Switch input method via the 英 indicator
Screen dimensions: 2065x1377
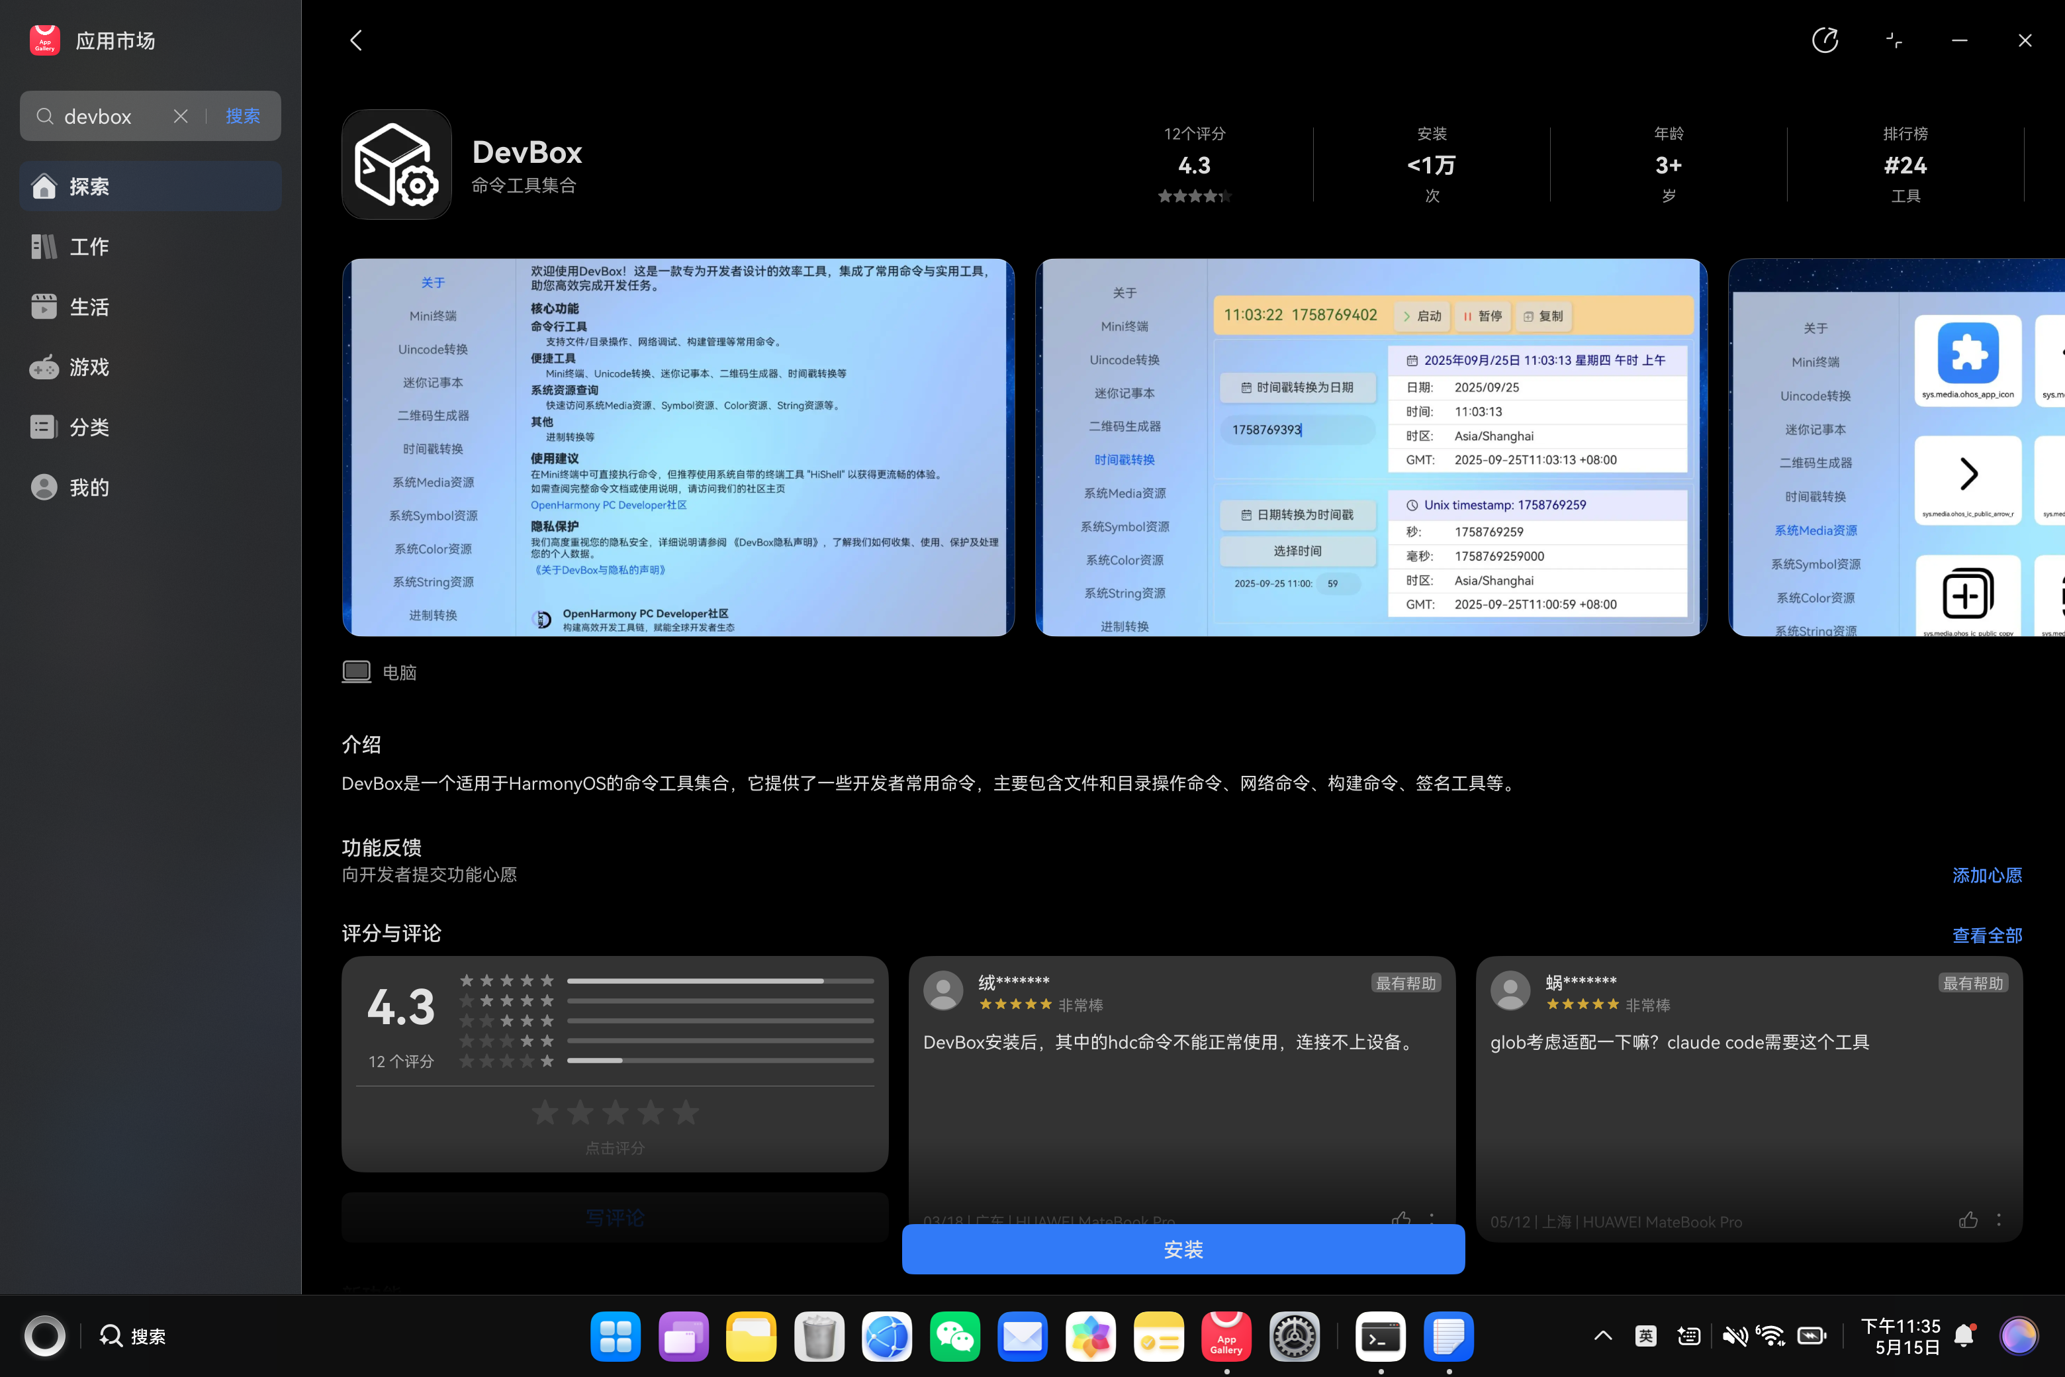coord(1645,1336)
